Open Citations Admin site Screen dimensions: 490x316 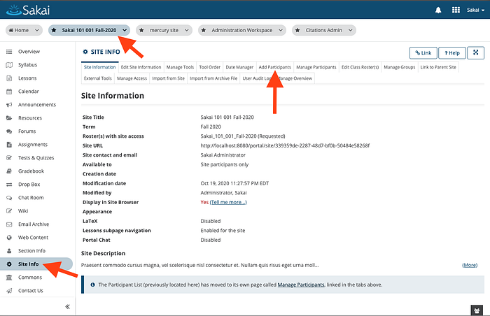point(323,30)
